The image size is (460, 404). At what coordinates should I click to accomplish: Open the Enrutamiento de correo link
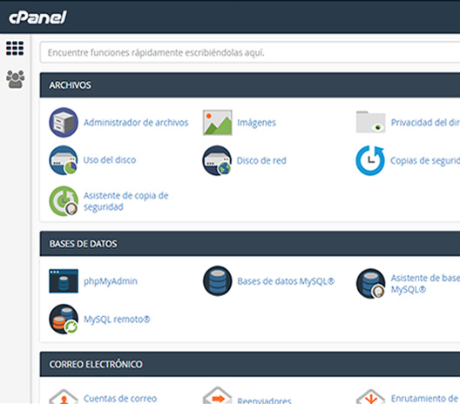(425, 399)
